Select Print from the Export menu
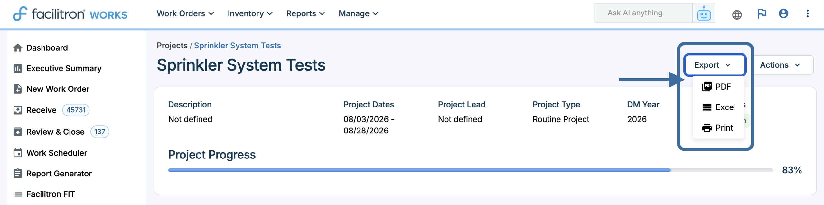This screenshot has width=824, height=205. pos(718,128)
